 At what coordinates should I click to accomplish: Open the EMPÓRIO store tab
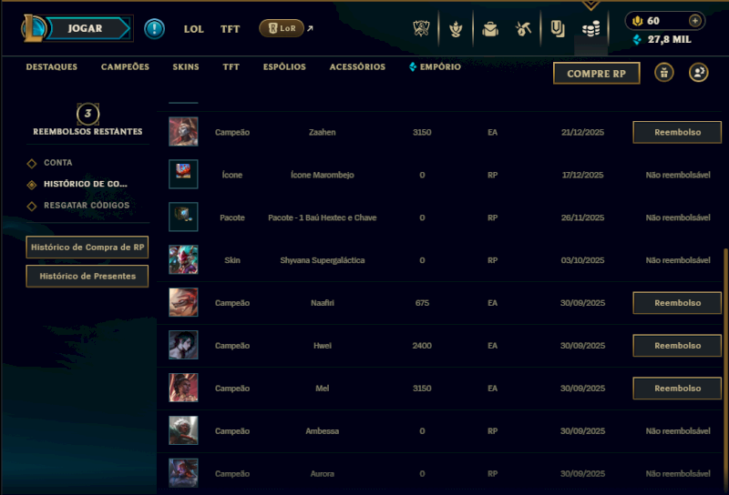coord(436,66)
